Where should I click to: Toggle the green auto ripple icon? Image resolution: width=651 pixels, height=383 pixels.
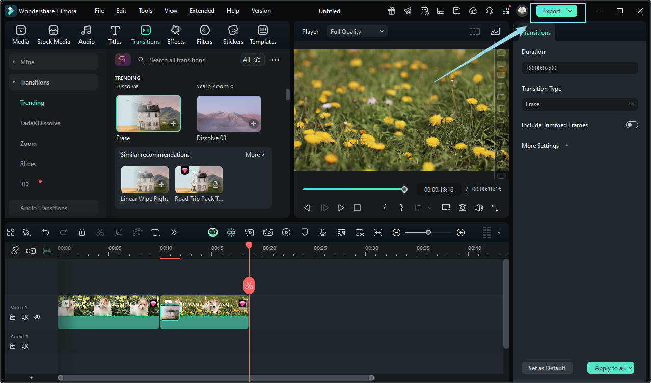coord(47,251)
